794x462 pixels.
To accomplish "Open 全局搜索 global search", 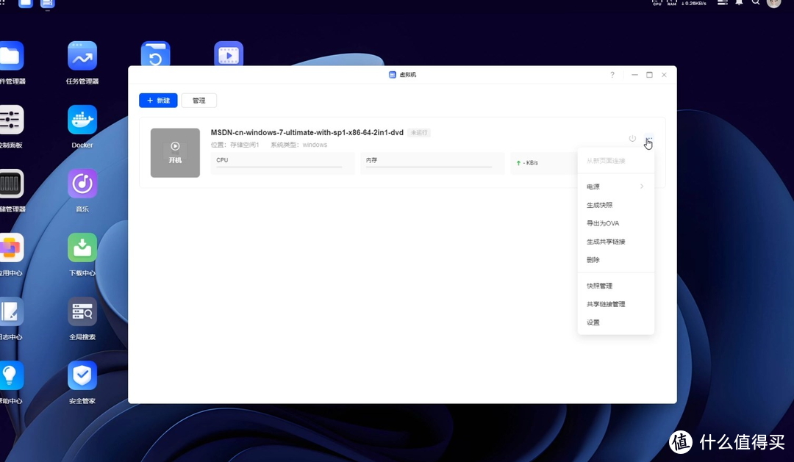I will (82, 311).
